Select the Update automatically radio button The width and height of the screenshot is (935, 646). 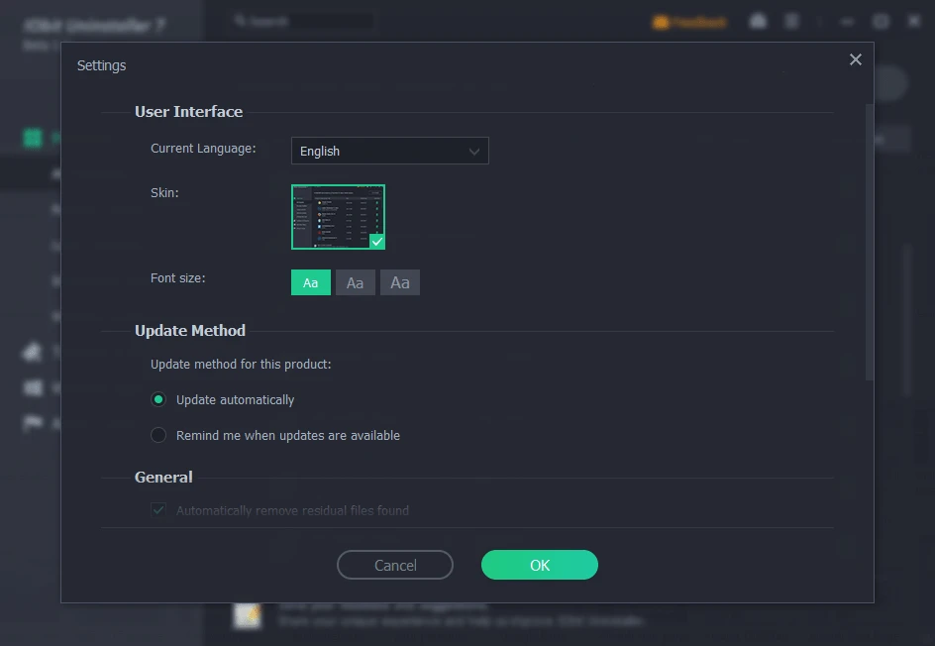158,399
